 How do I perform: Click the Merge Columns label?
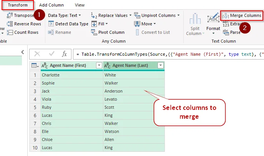246,15
